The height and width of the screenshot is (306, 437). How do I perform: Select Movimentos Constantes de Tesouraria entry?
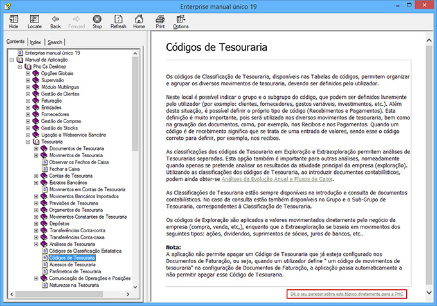tap(88, 217)
